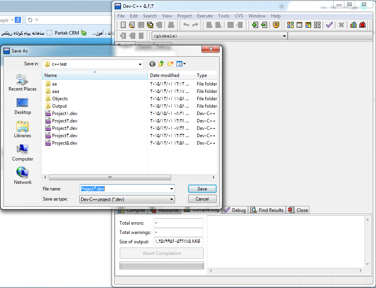Expand the Save in folder dropdown
This screenshot has width=376, height=288.
[140, 64]
